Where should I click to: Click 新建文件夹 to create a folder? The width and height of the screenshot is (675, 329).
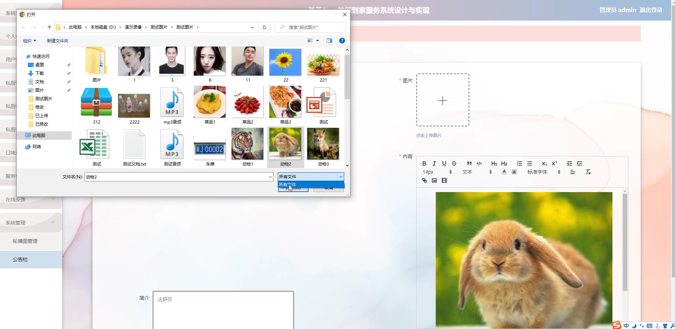(x=57, y=41)
